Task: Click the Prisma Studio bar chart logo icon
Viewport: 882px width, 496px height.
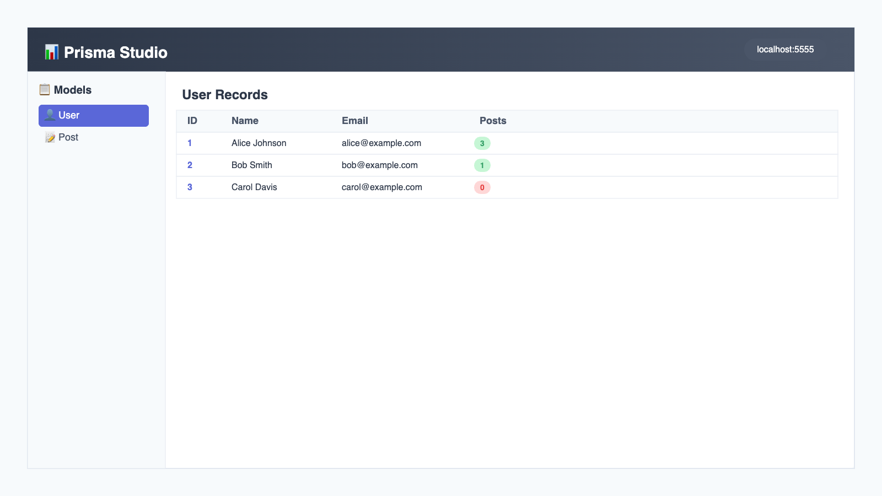Action: (x=52, y=52)
